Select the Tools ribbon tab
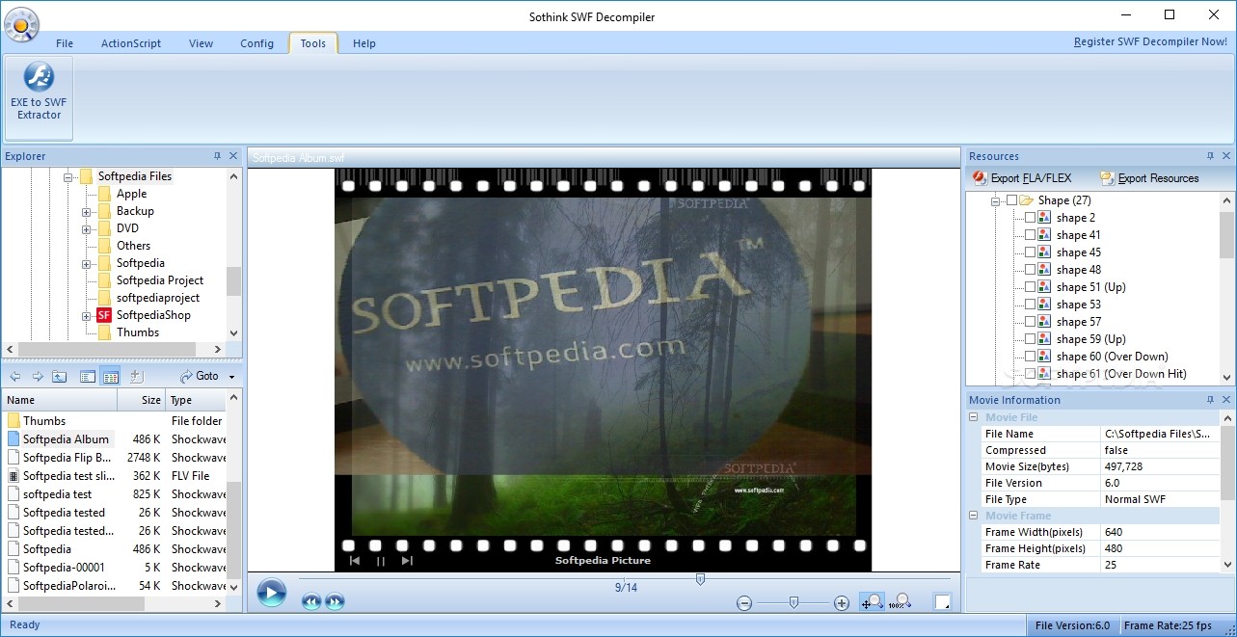Viewport: 1237px width, 637px height. pos(313,43)
